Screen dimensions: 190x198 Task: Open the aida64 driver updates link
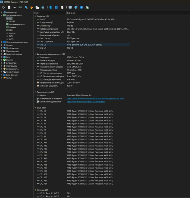pyautogui.click(x=86, y=102)
